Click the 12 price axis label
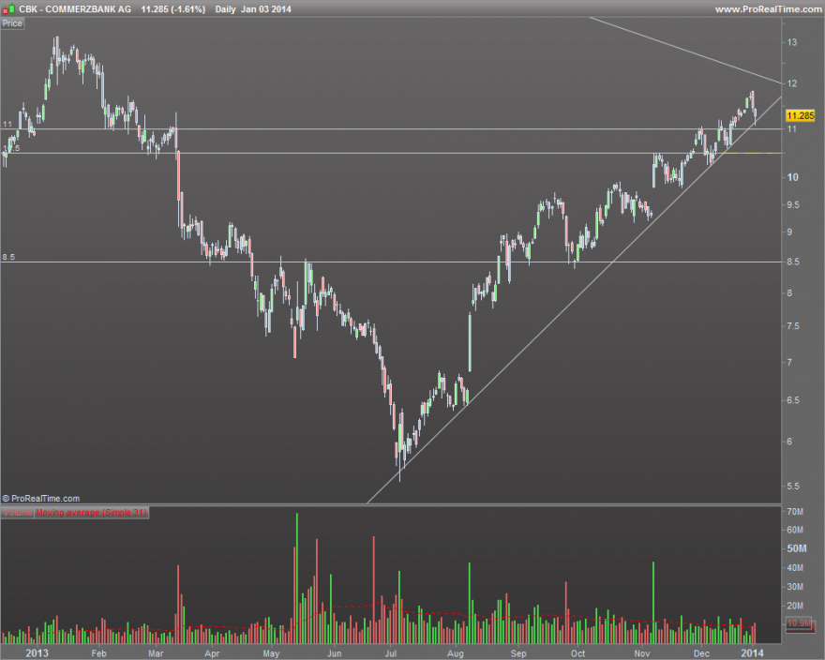The width and height of the screenshot is (825, 660). click(792, 83)
